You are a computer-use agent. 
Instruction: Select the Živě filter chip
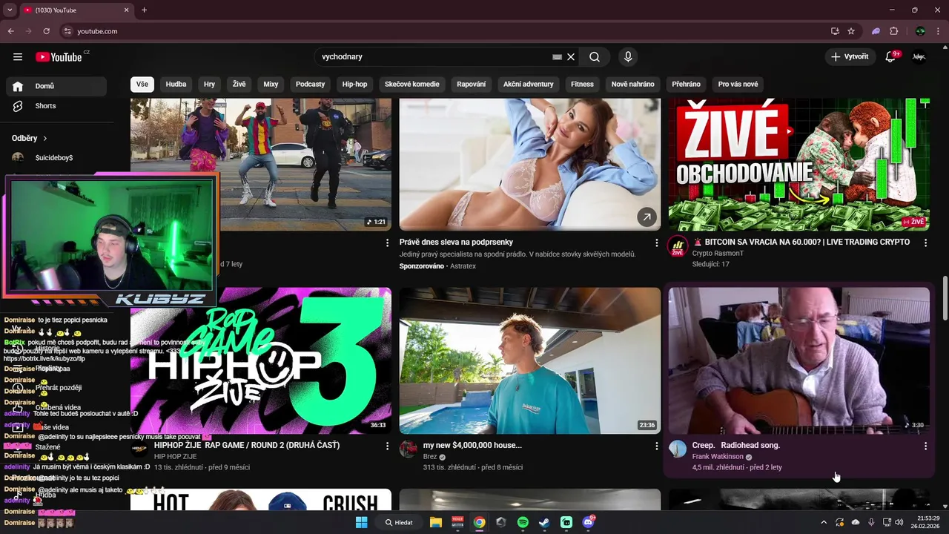(239, 85)
